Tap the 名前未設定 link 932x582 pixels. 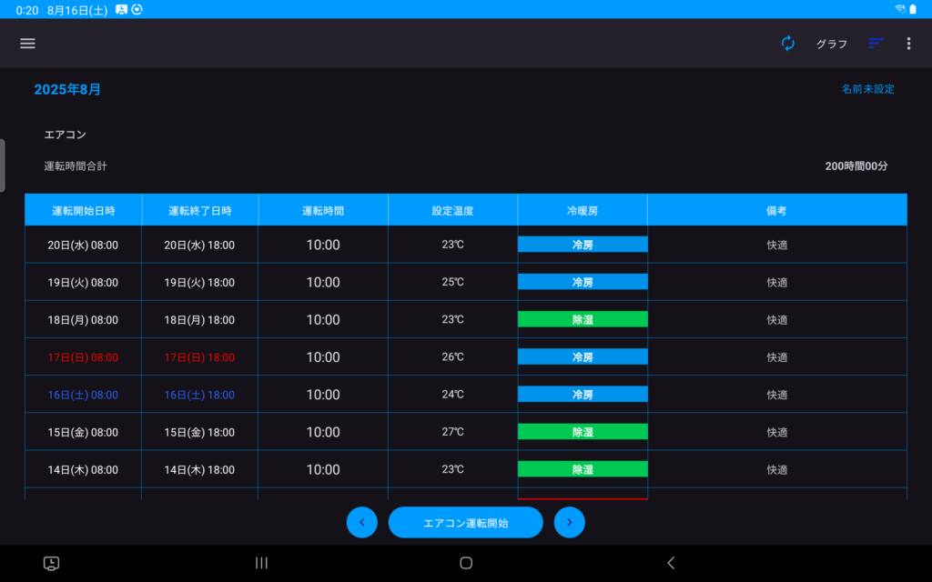(x=867, y=89)
